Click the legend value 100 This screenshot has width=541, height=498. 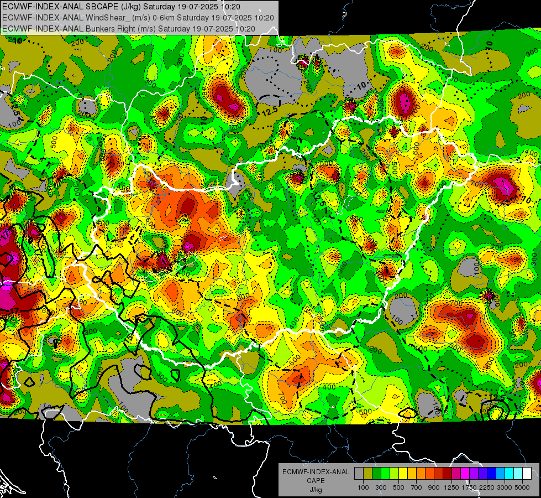click(363, 487)
